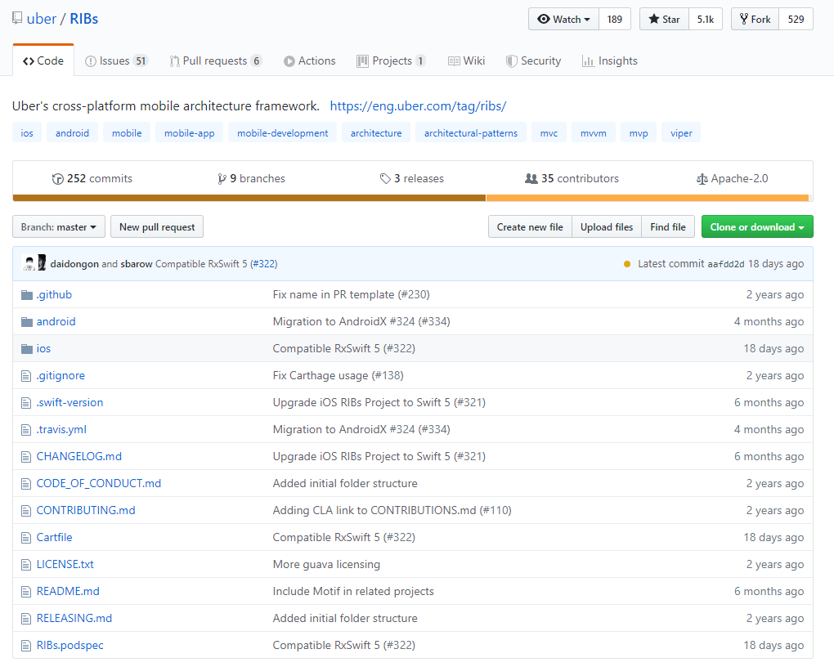
Task: Open the eng.uber.com/tag/ribs link
Action: (418, 106)
